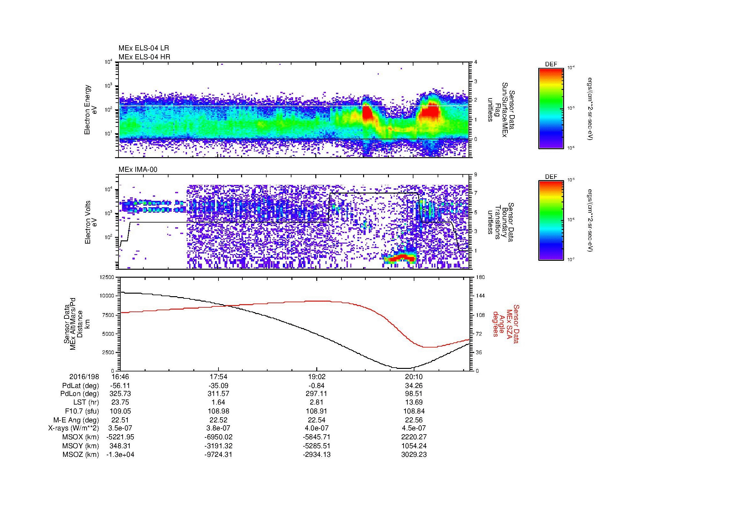Image resolution: width=745 pixels, height=527 pixels.
Task: Select the top DEF color bar
Action: point(551,108)
